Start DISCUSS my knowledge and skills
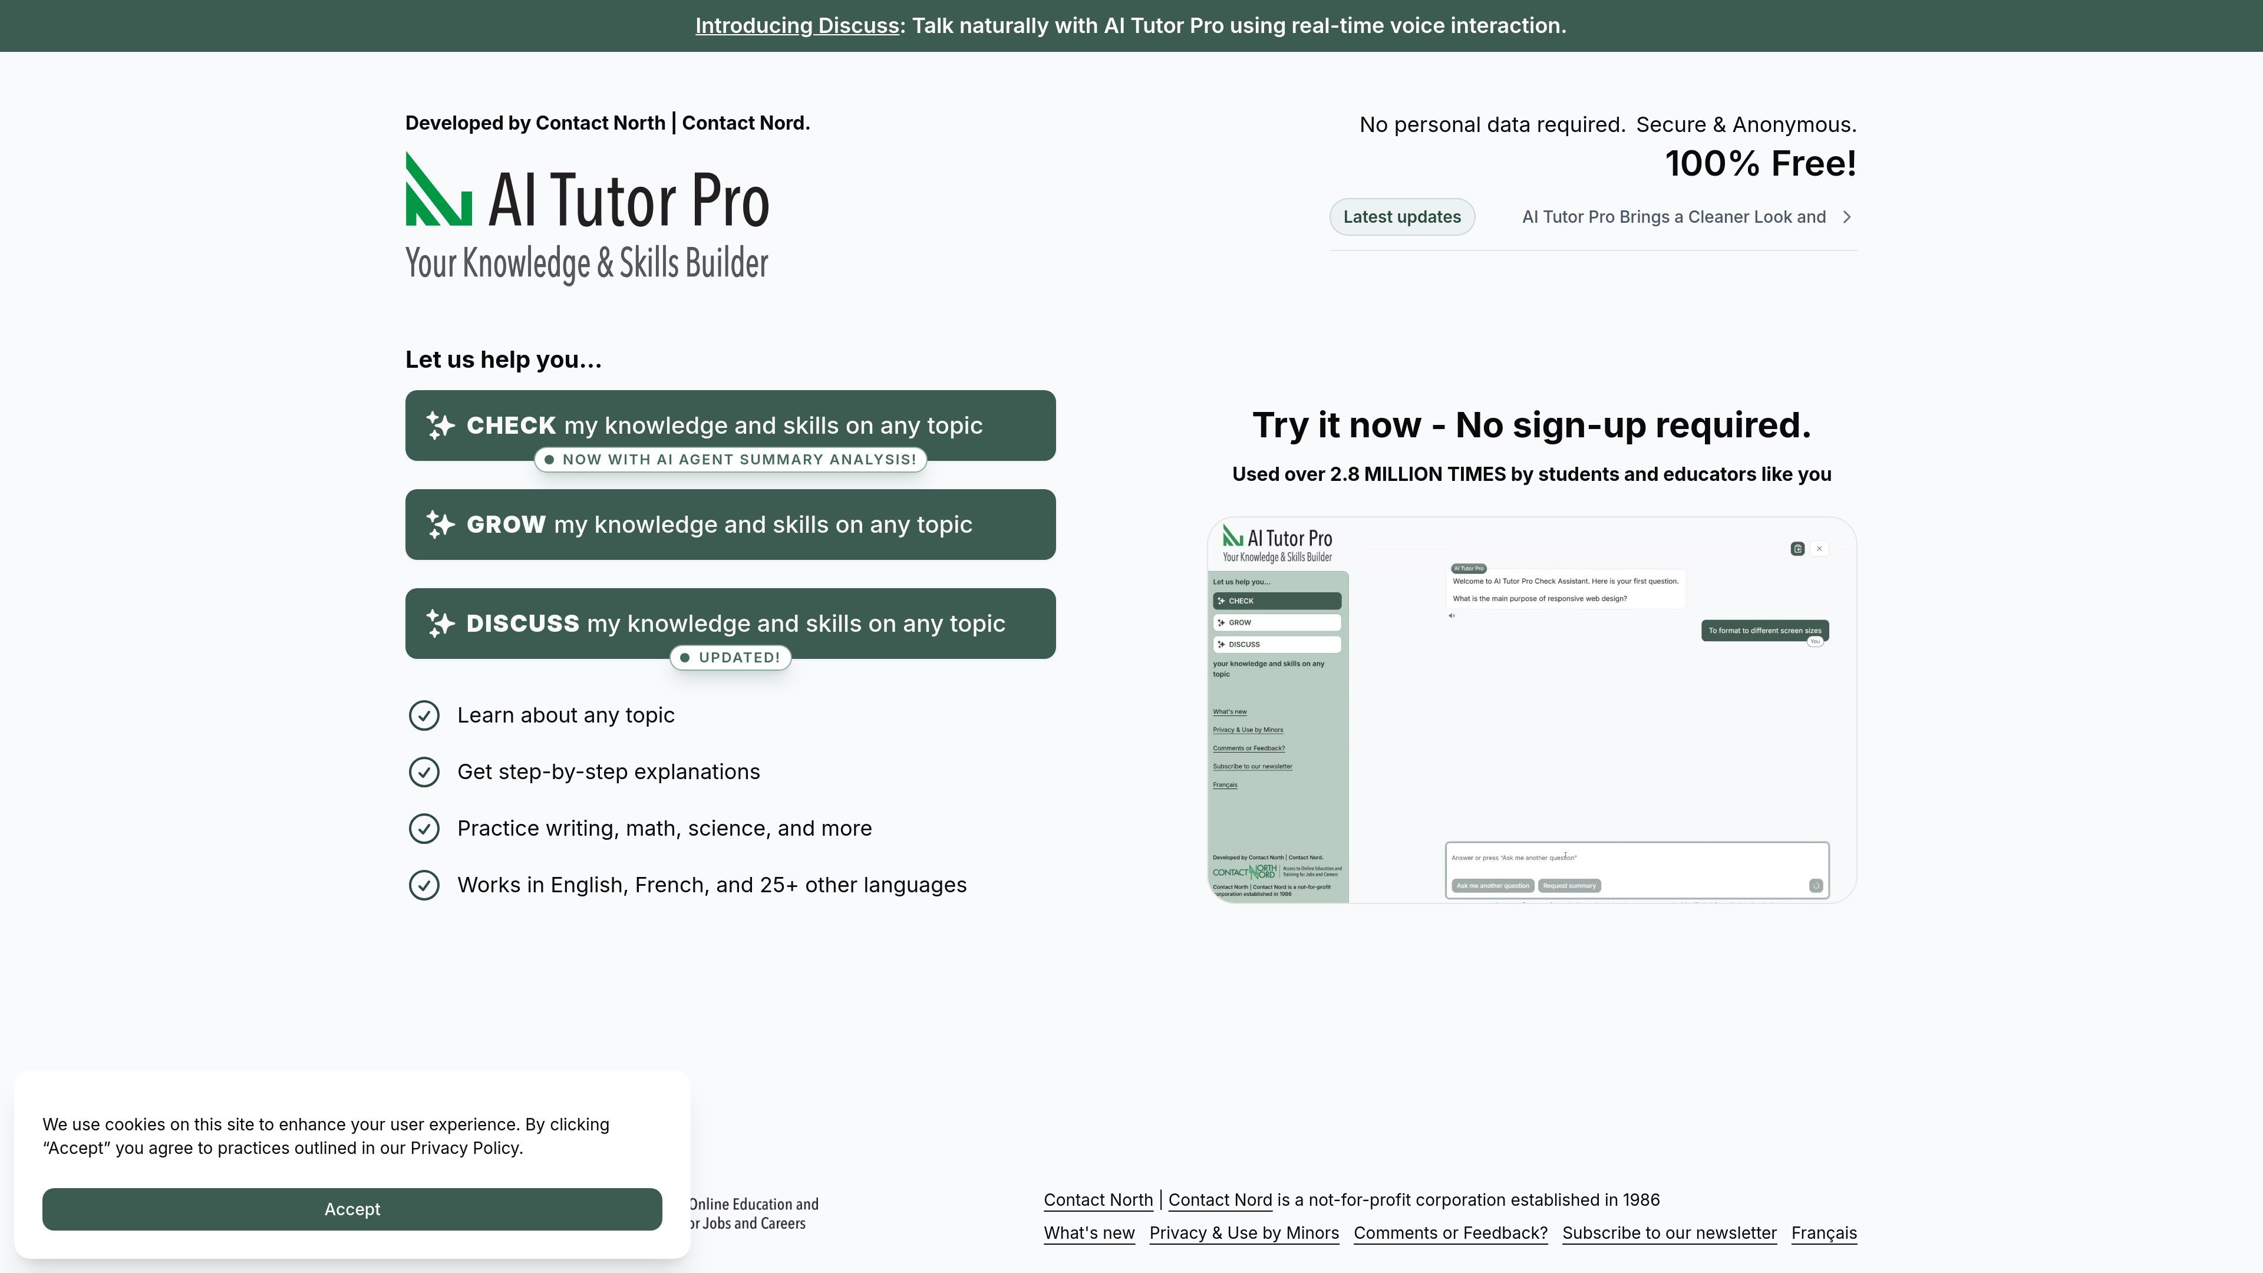The image size is (2263, 1273). [730, 624]
